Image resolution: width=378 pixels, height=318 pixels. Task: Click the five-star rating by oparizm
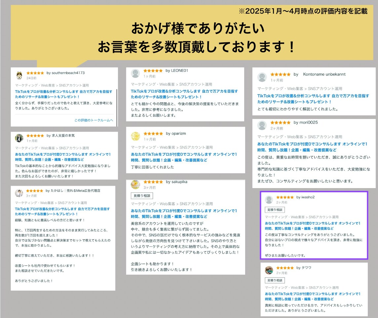[153, 134]
